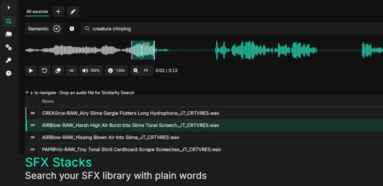383x186 pixels.
Task: Click the 0:02 / 0:12 time display
Action: 166,71
